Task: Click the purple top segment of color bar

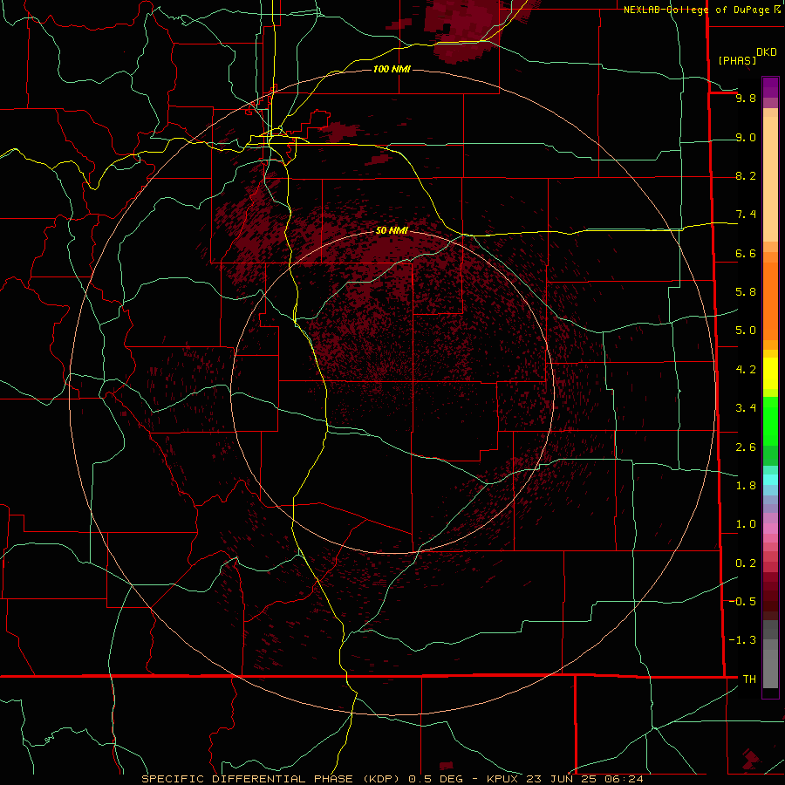Action: [x=770, y=87]
